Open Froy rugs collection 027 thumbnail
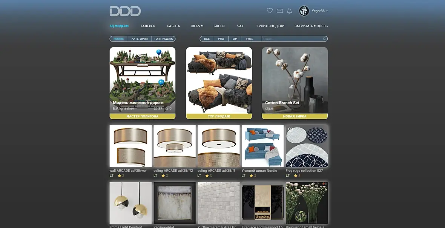The width and height of the screenshot is (445, 228). pyautogui.click(x=307, y=146)
